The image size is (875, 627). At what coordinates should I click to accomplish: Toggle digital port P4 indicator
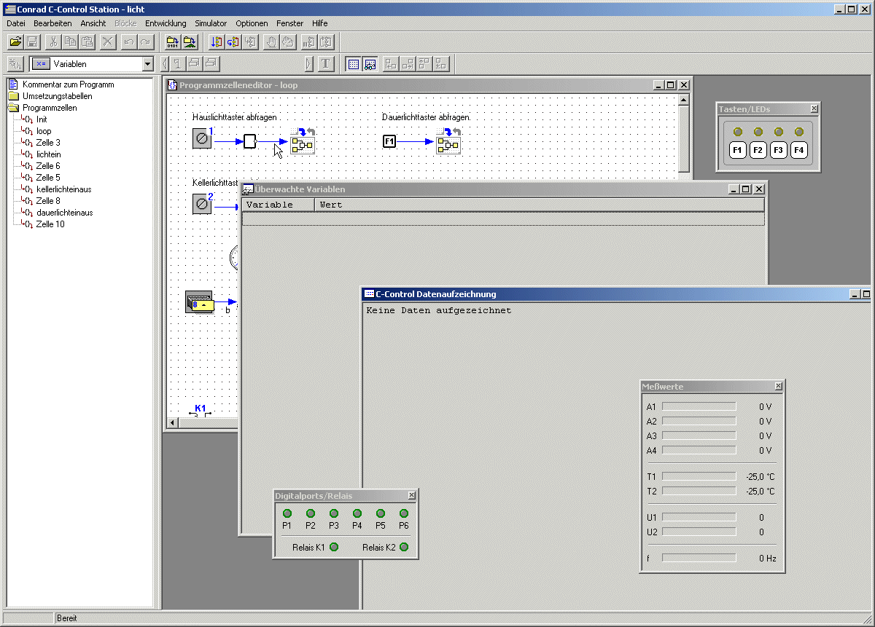point(357,513)
